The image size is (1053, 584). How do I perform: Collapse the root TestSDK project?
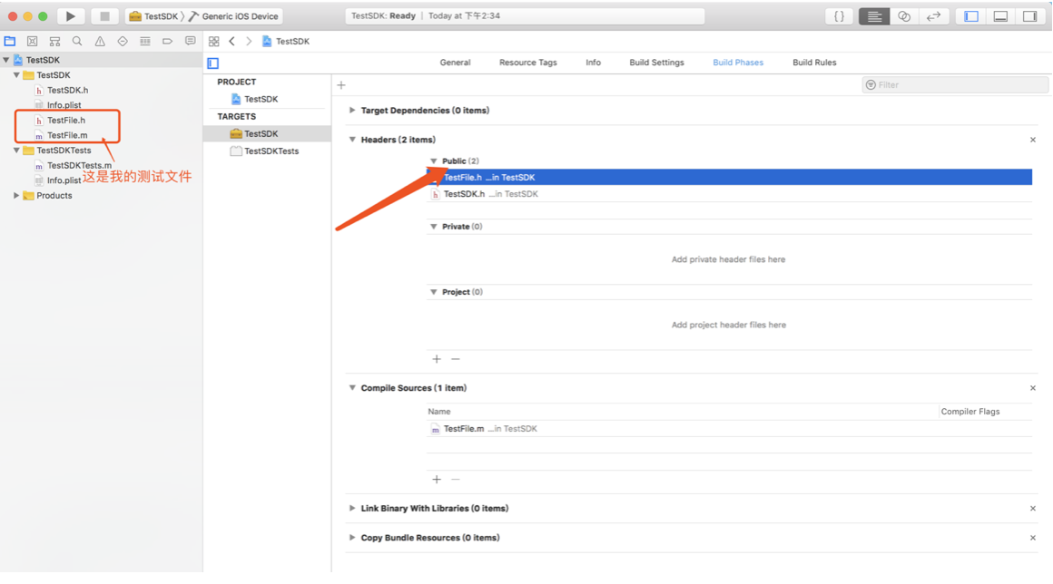click(6, 60)
